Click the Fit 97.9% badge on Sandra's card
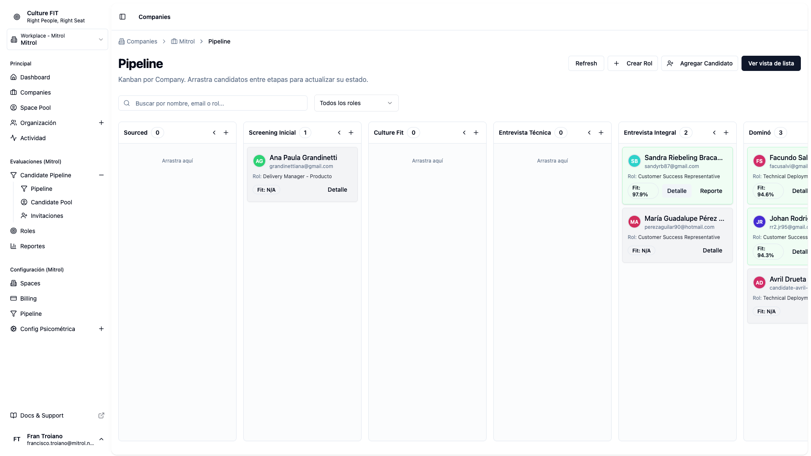 point(642,191)
